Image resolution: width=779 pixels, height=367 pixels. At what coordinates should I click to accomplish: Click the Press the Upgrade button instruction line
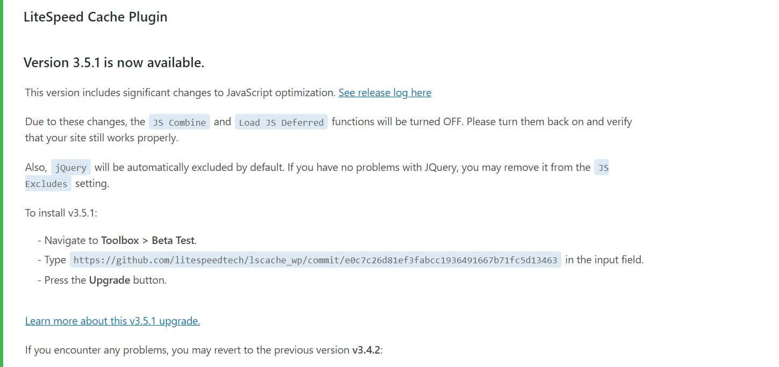[x=102, y=280]
